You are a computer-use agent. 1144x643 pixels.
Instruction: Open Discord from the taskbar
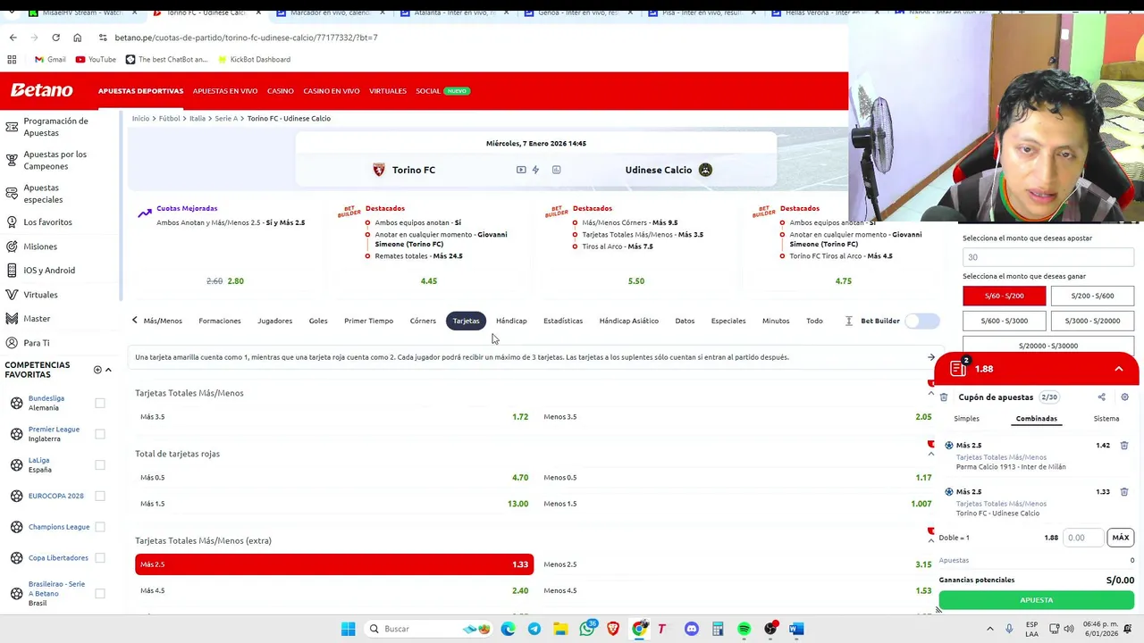click(692, 629)
